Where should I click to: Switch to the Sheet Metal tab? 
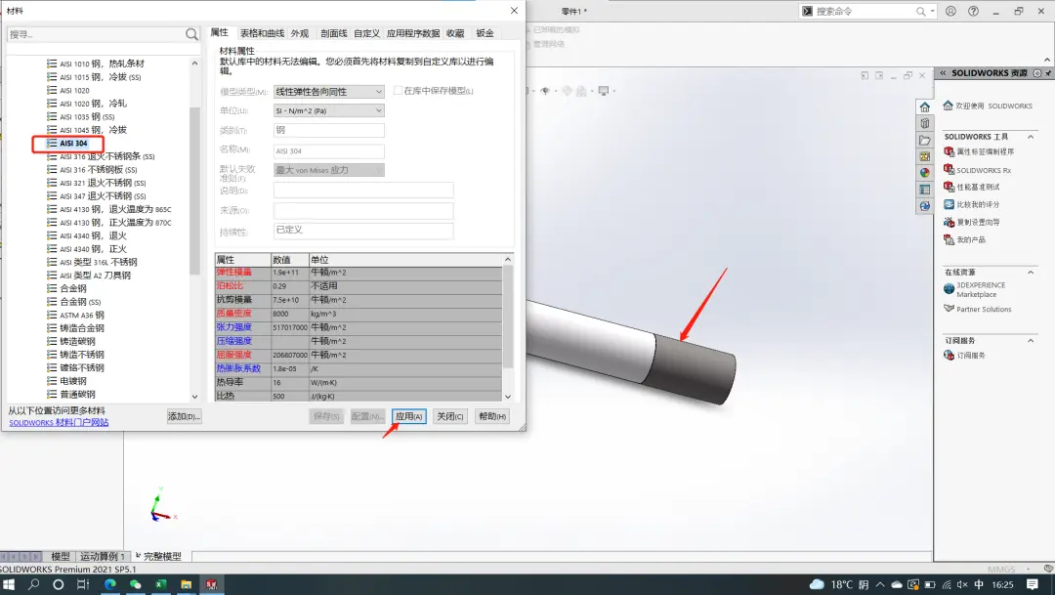coord(485,33)
